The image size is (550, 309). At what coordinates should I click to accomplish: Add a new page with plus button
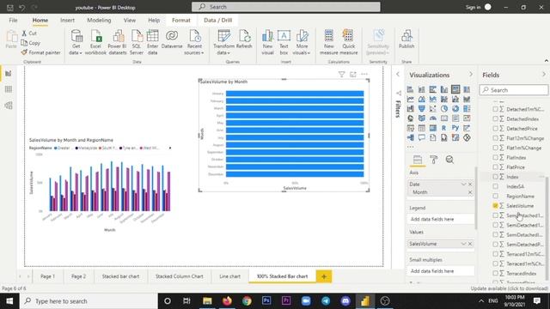[324, 276]
